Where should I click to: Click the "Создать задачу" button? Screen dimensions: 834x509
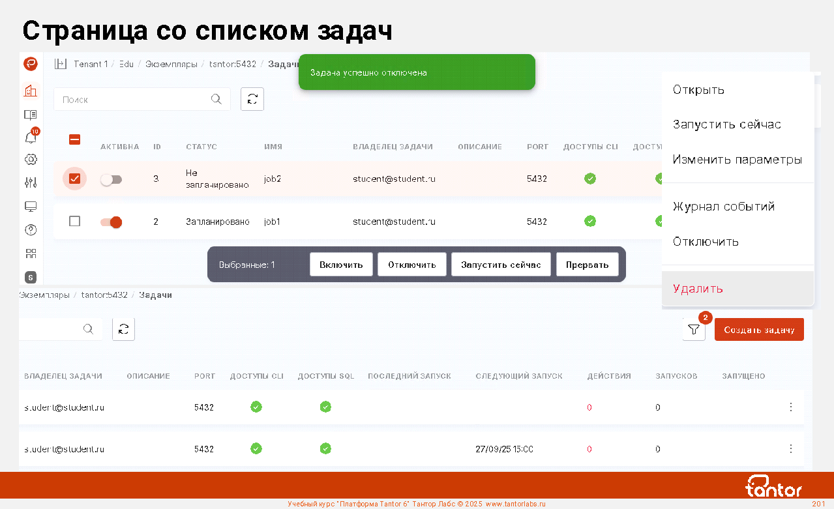759,330
